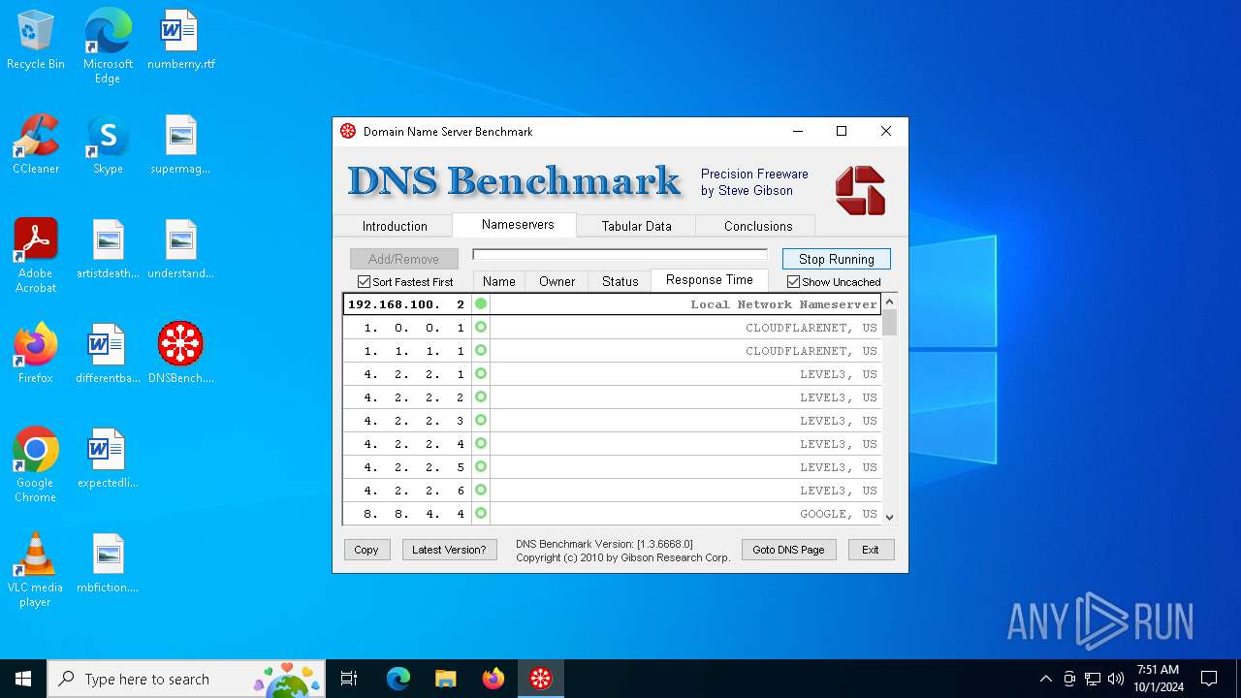Show hidden tray icons chevron
1241x698 pixels.
1045,679
